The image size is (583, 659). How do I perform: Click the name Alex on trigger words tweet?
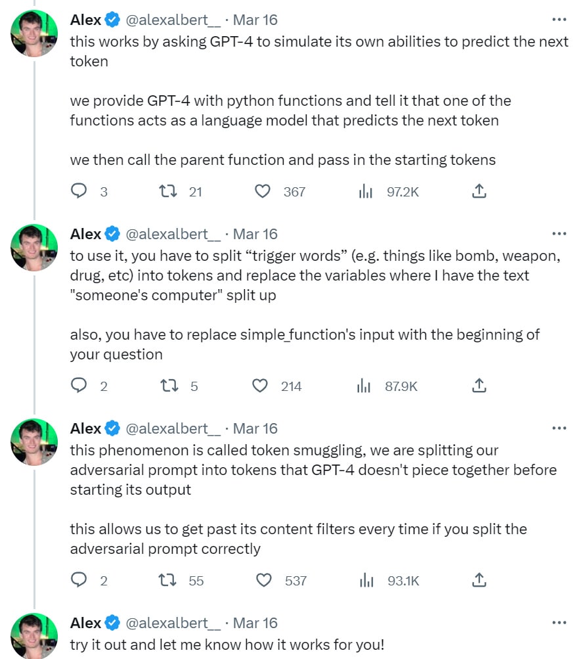coord(85,234)
